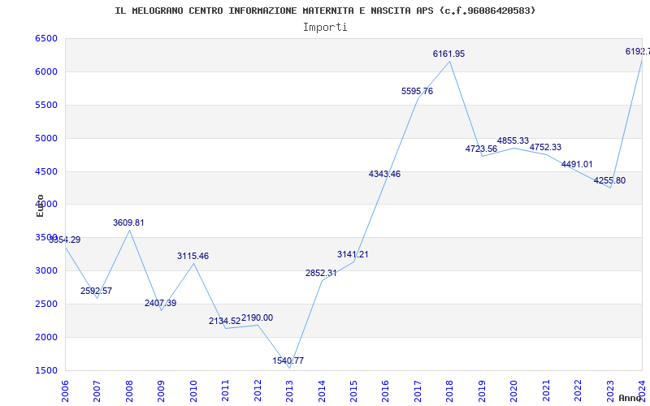Select the data label 3115.46
This screenshot has height=406, width=650.
pyautogui.click(x=193, y=256)
